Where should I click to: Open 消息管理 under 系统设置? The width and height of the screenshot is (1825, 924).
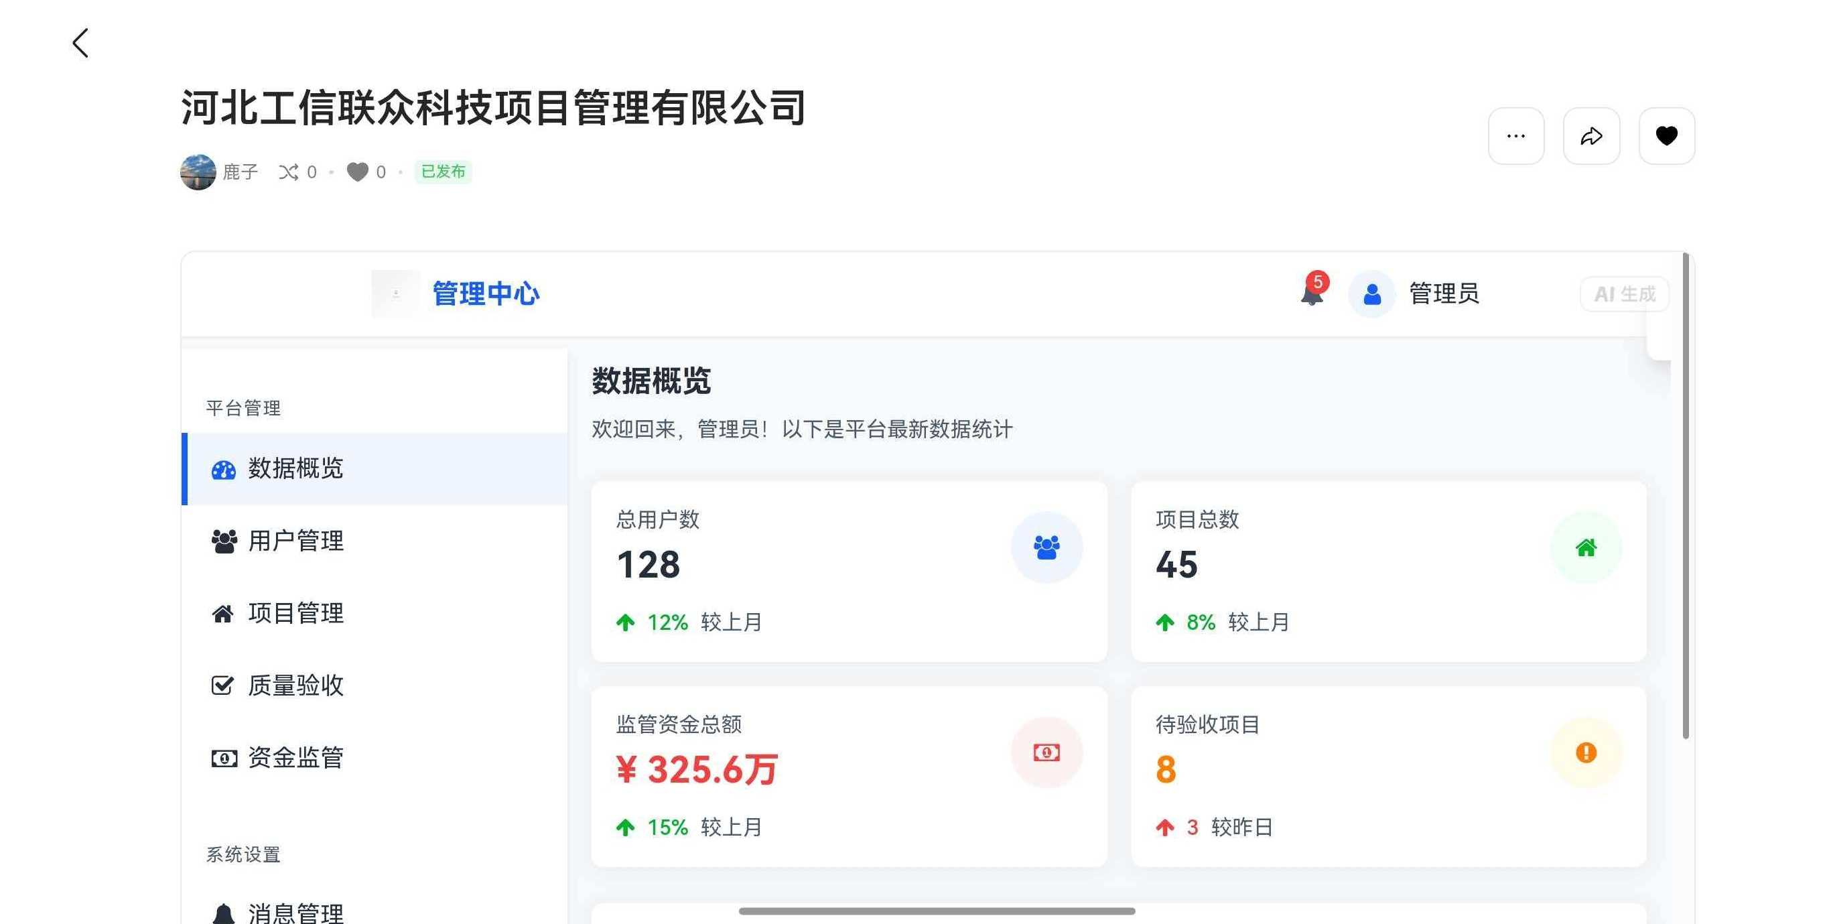(296, 913)
